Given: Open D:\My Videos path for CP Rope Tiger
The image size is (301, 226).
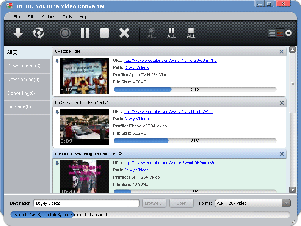Looking at the screenshot, I should (x=137, y=67).
